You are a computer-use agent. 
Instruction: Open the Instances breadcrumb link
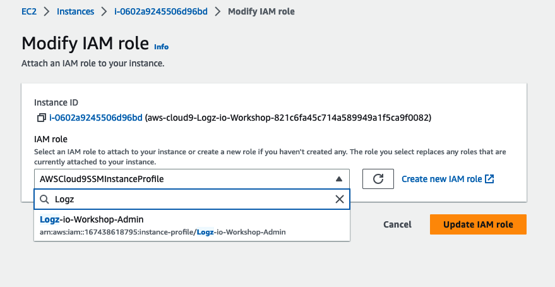click(75, 11)
